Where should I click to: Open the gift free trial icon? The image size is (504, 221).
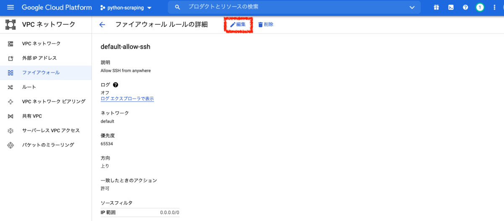click(436, 8)
